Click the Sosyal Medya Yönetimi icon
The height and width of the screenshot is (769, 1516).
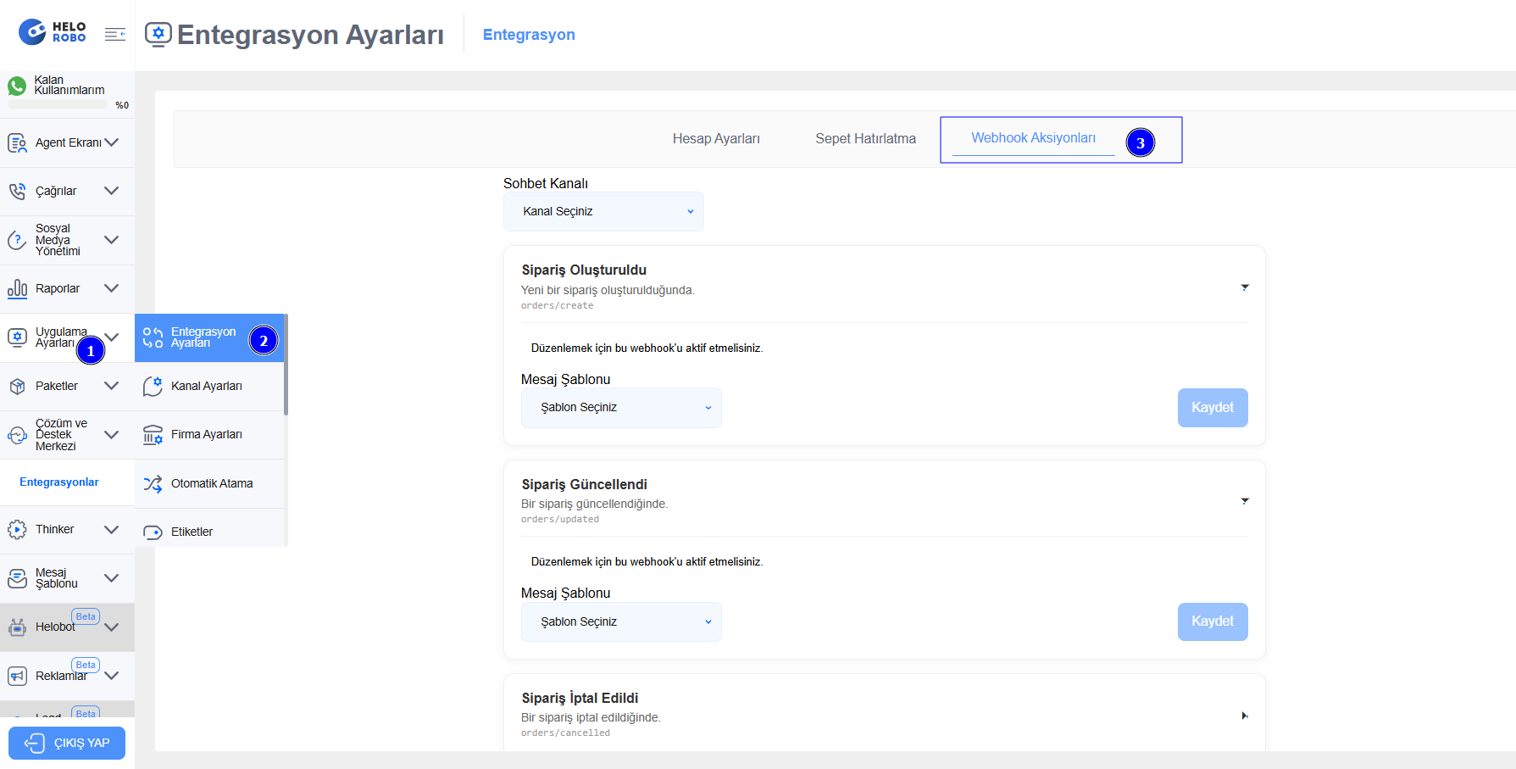pos(17,240)
